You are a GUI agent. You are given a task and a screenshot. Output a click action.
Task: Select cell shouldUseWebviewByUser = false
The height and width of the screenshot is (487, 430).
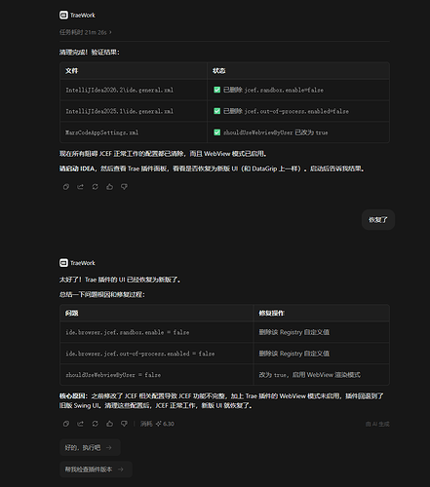tap(156, 374)
